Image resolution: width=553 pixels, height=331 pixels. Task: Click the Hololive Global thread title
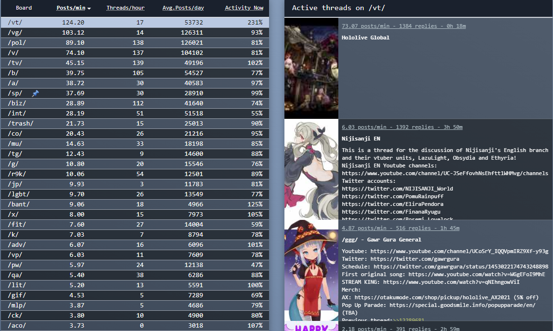(x=365, y=38)
